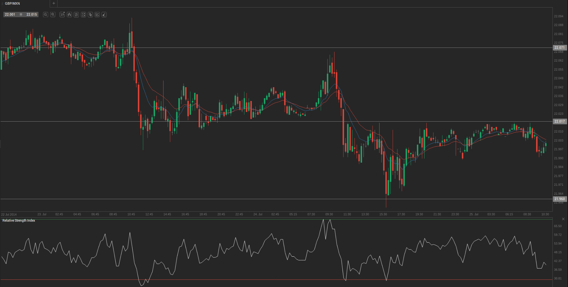This screenshot has height=287, width=568.
Task: Click the 22.015 buy price button
Action: (x=32, y=15)
